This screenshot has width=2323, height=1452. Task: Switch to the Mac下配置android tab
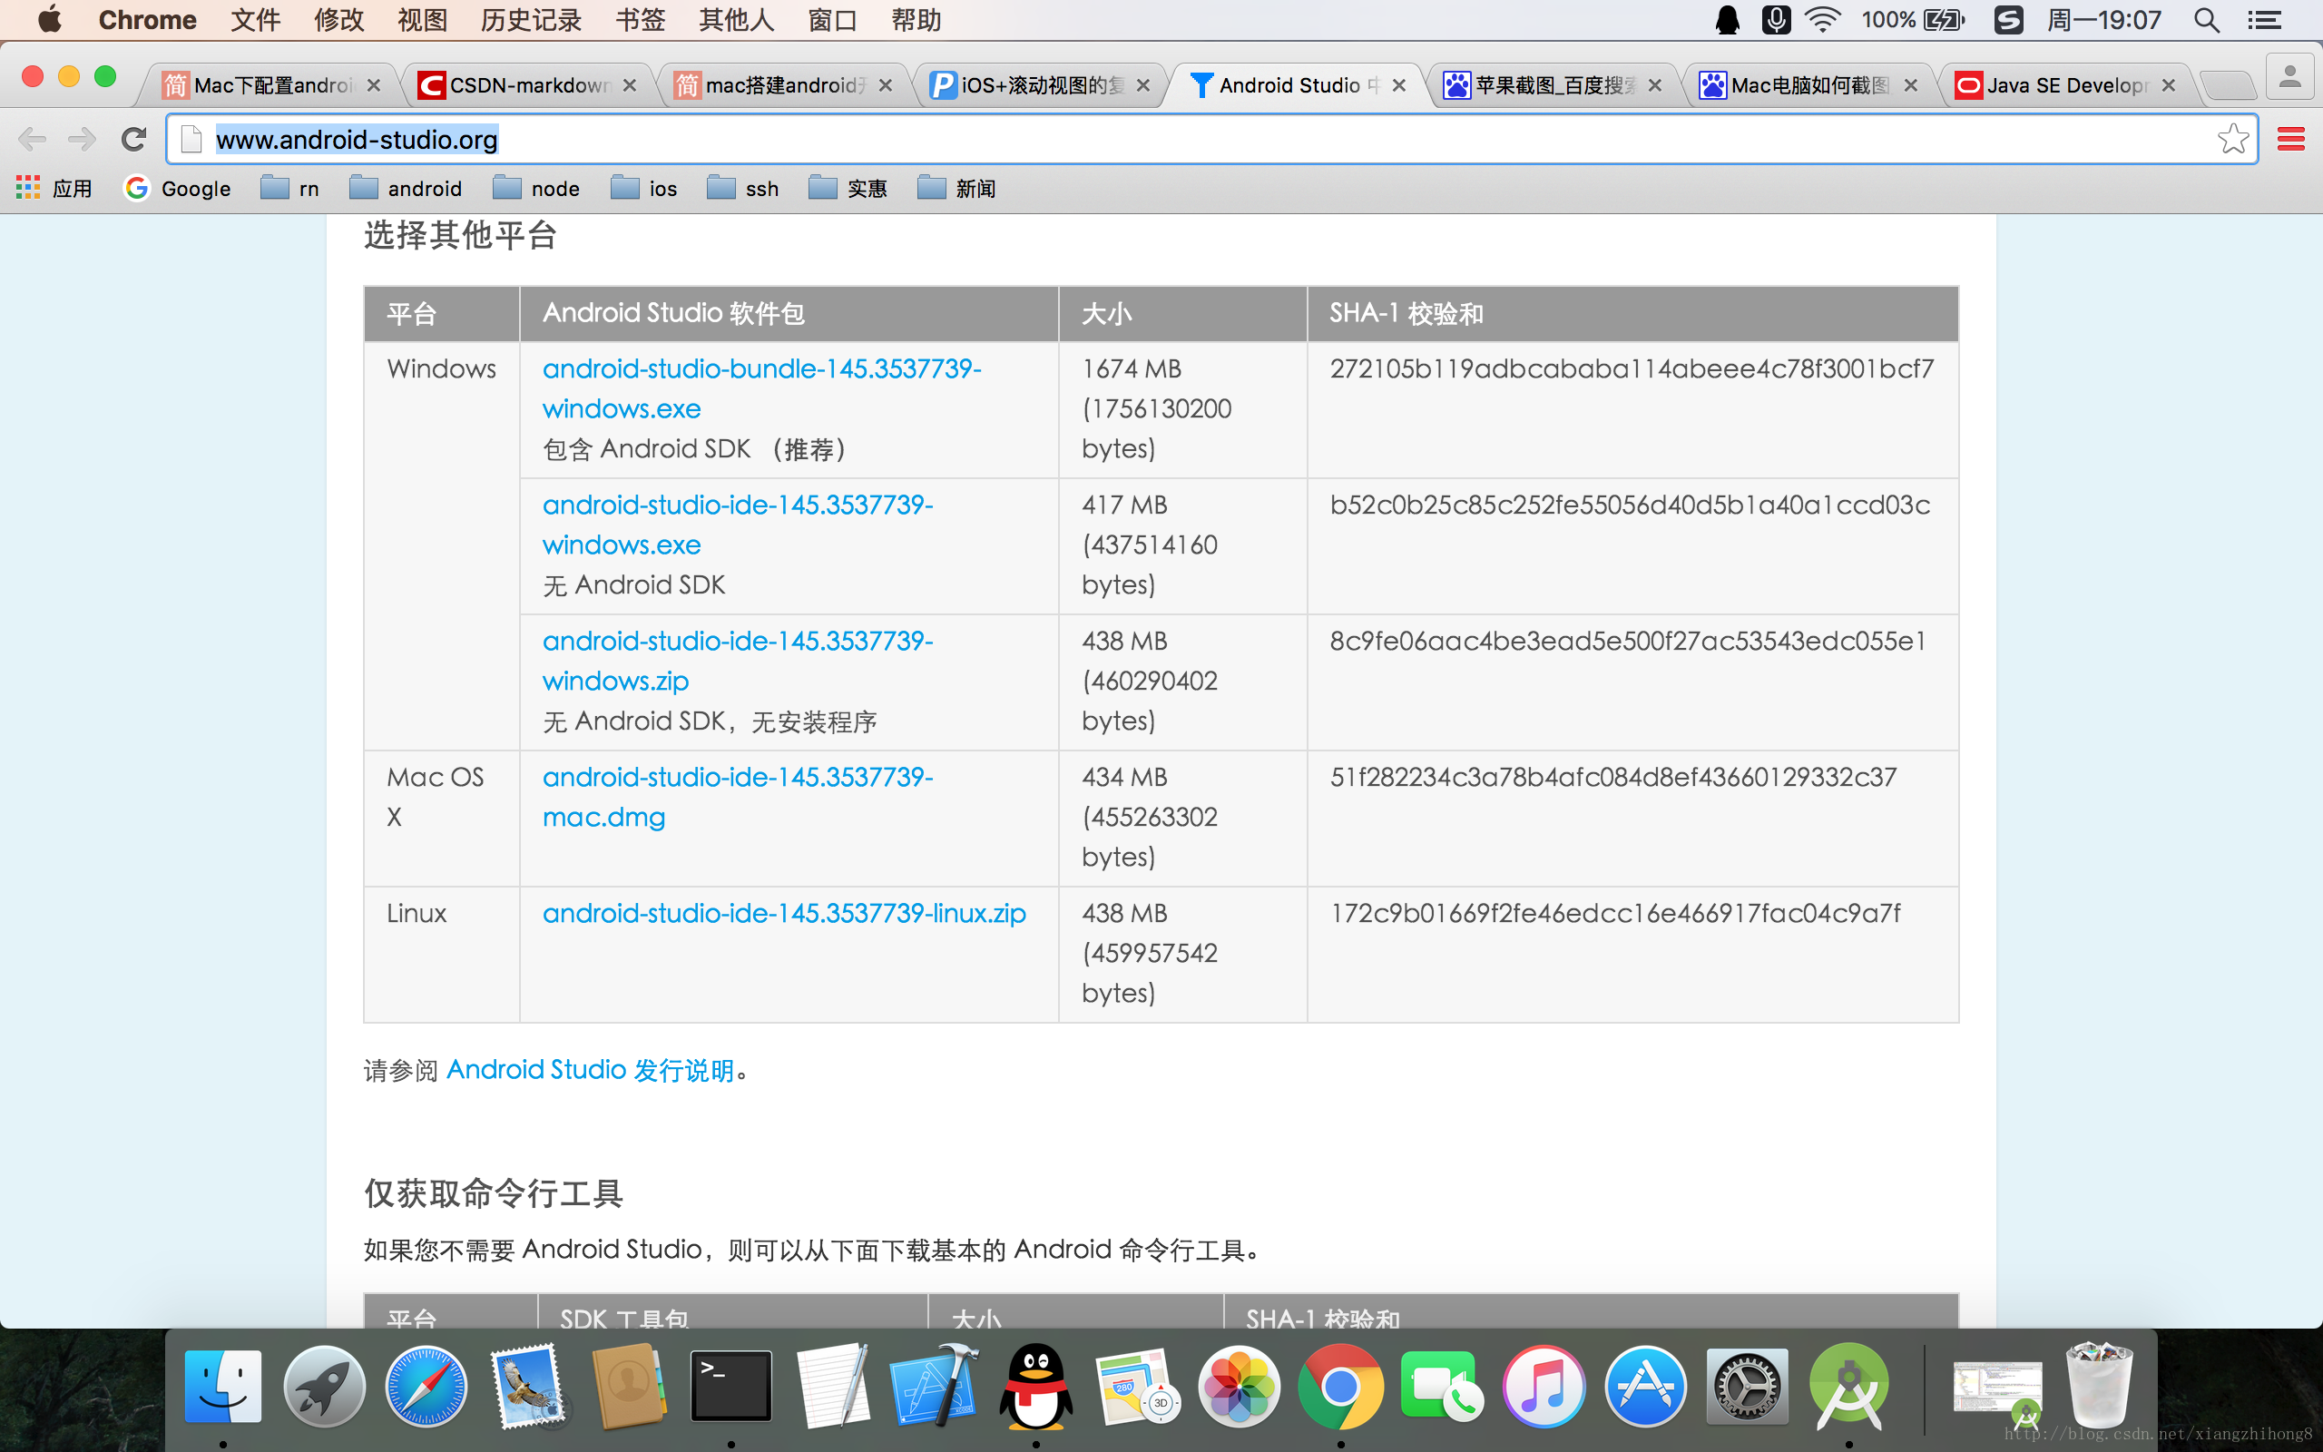coord(271,85)
